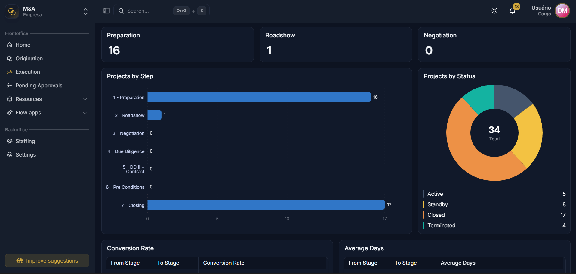Expand the Flow apps chevron
The height and width of the screenshot is (274, 576).
[85, 113]
